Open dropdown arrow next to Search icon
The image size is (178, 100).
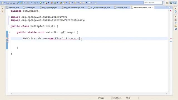coord(67,2)
